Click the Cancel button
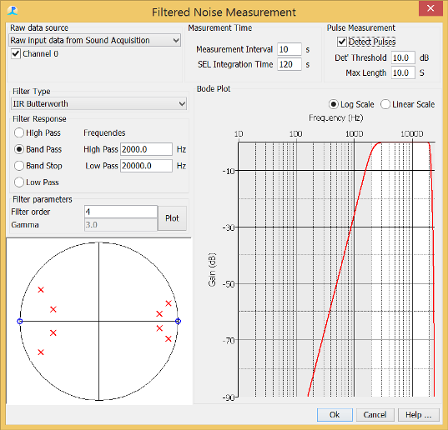Screen dimensions: 448x430 [x=375, y=415]
